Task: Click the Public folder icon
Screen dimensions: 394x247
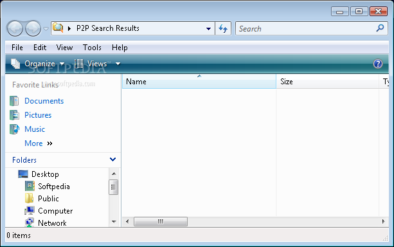Action: coord(30,198)
